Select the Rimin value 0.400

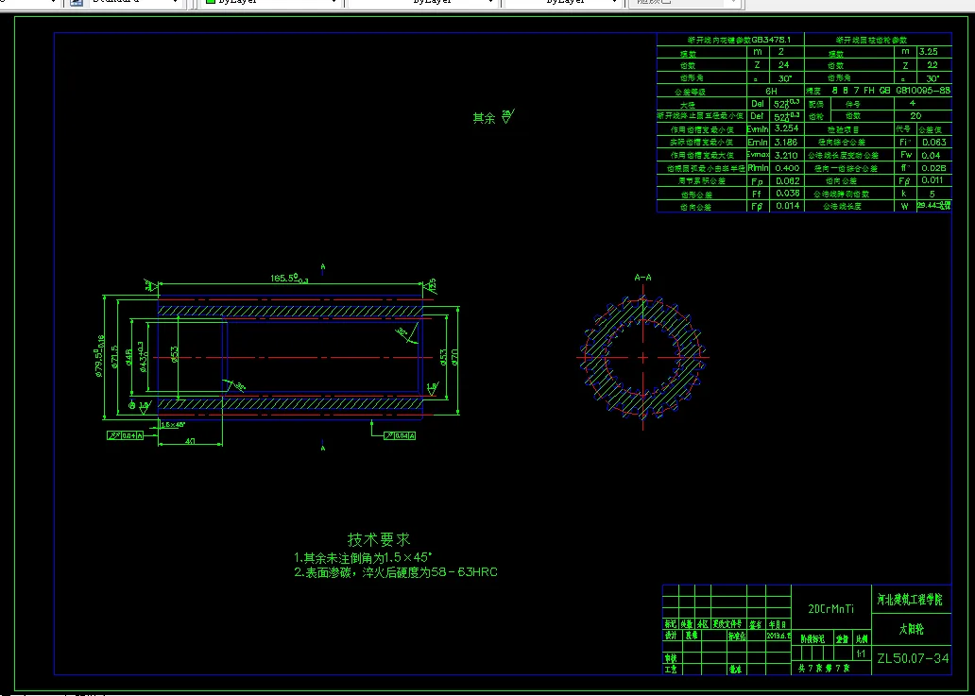pos(787,168)
